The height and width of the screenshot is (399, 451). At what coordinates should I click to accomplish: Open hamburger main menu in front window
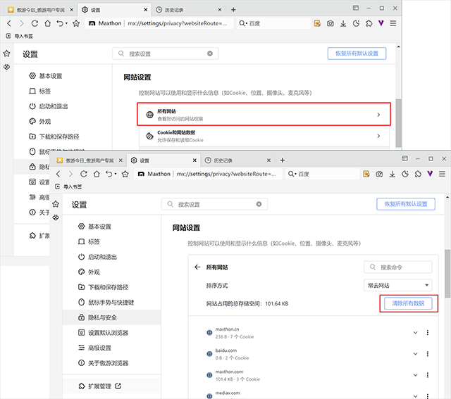pos(442,174)
